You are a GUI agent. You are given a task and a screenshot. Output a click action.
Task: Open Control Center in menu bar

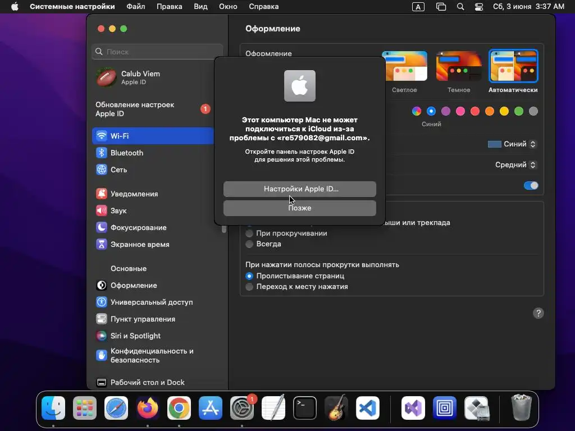click(x=478, y=7)
